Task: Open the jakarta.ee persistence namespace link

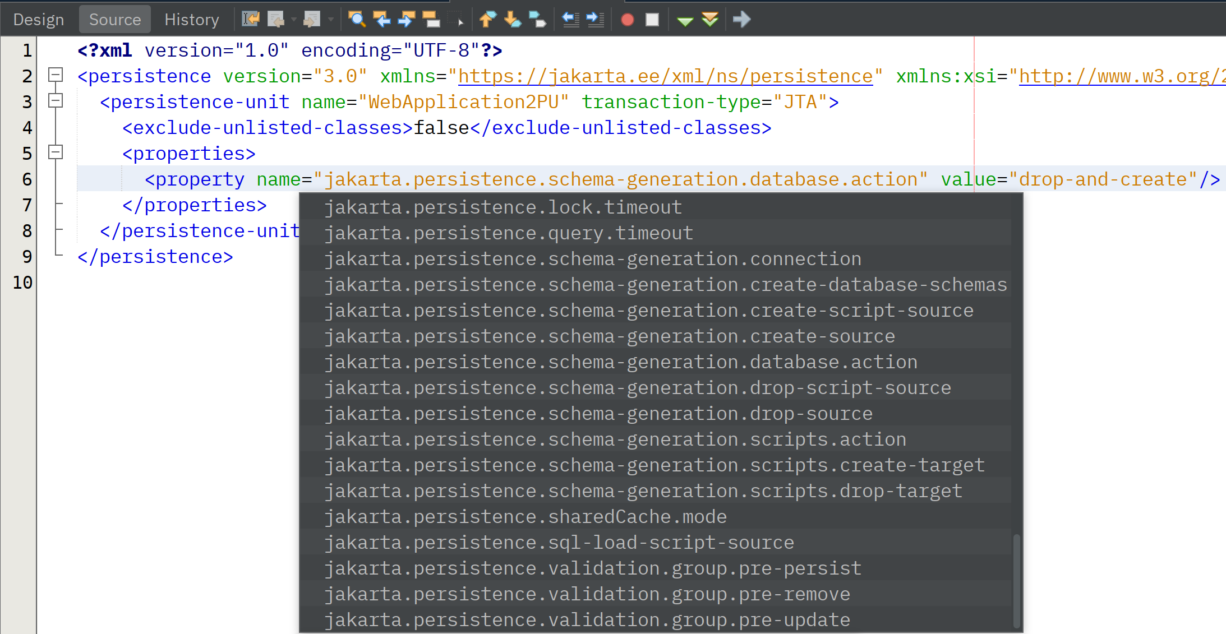Action: pos(665,76)
